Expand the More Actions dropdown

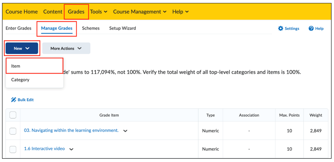[x=66, y=48]
